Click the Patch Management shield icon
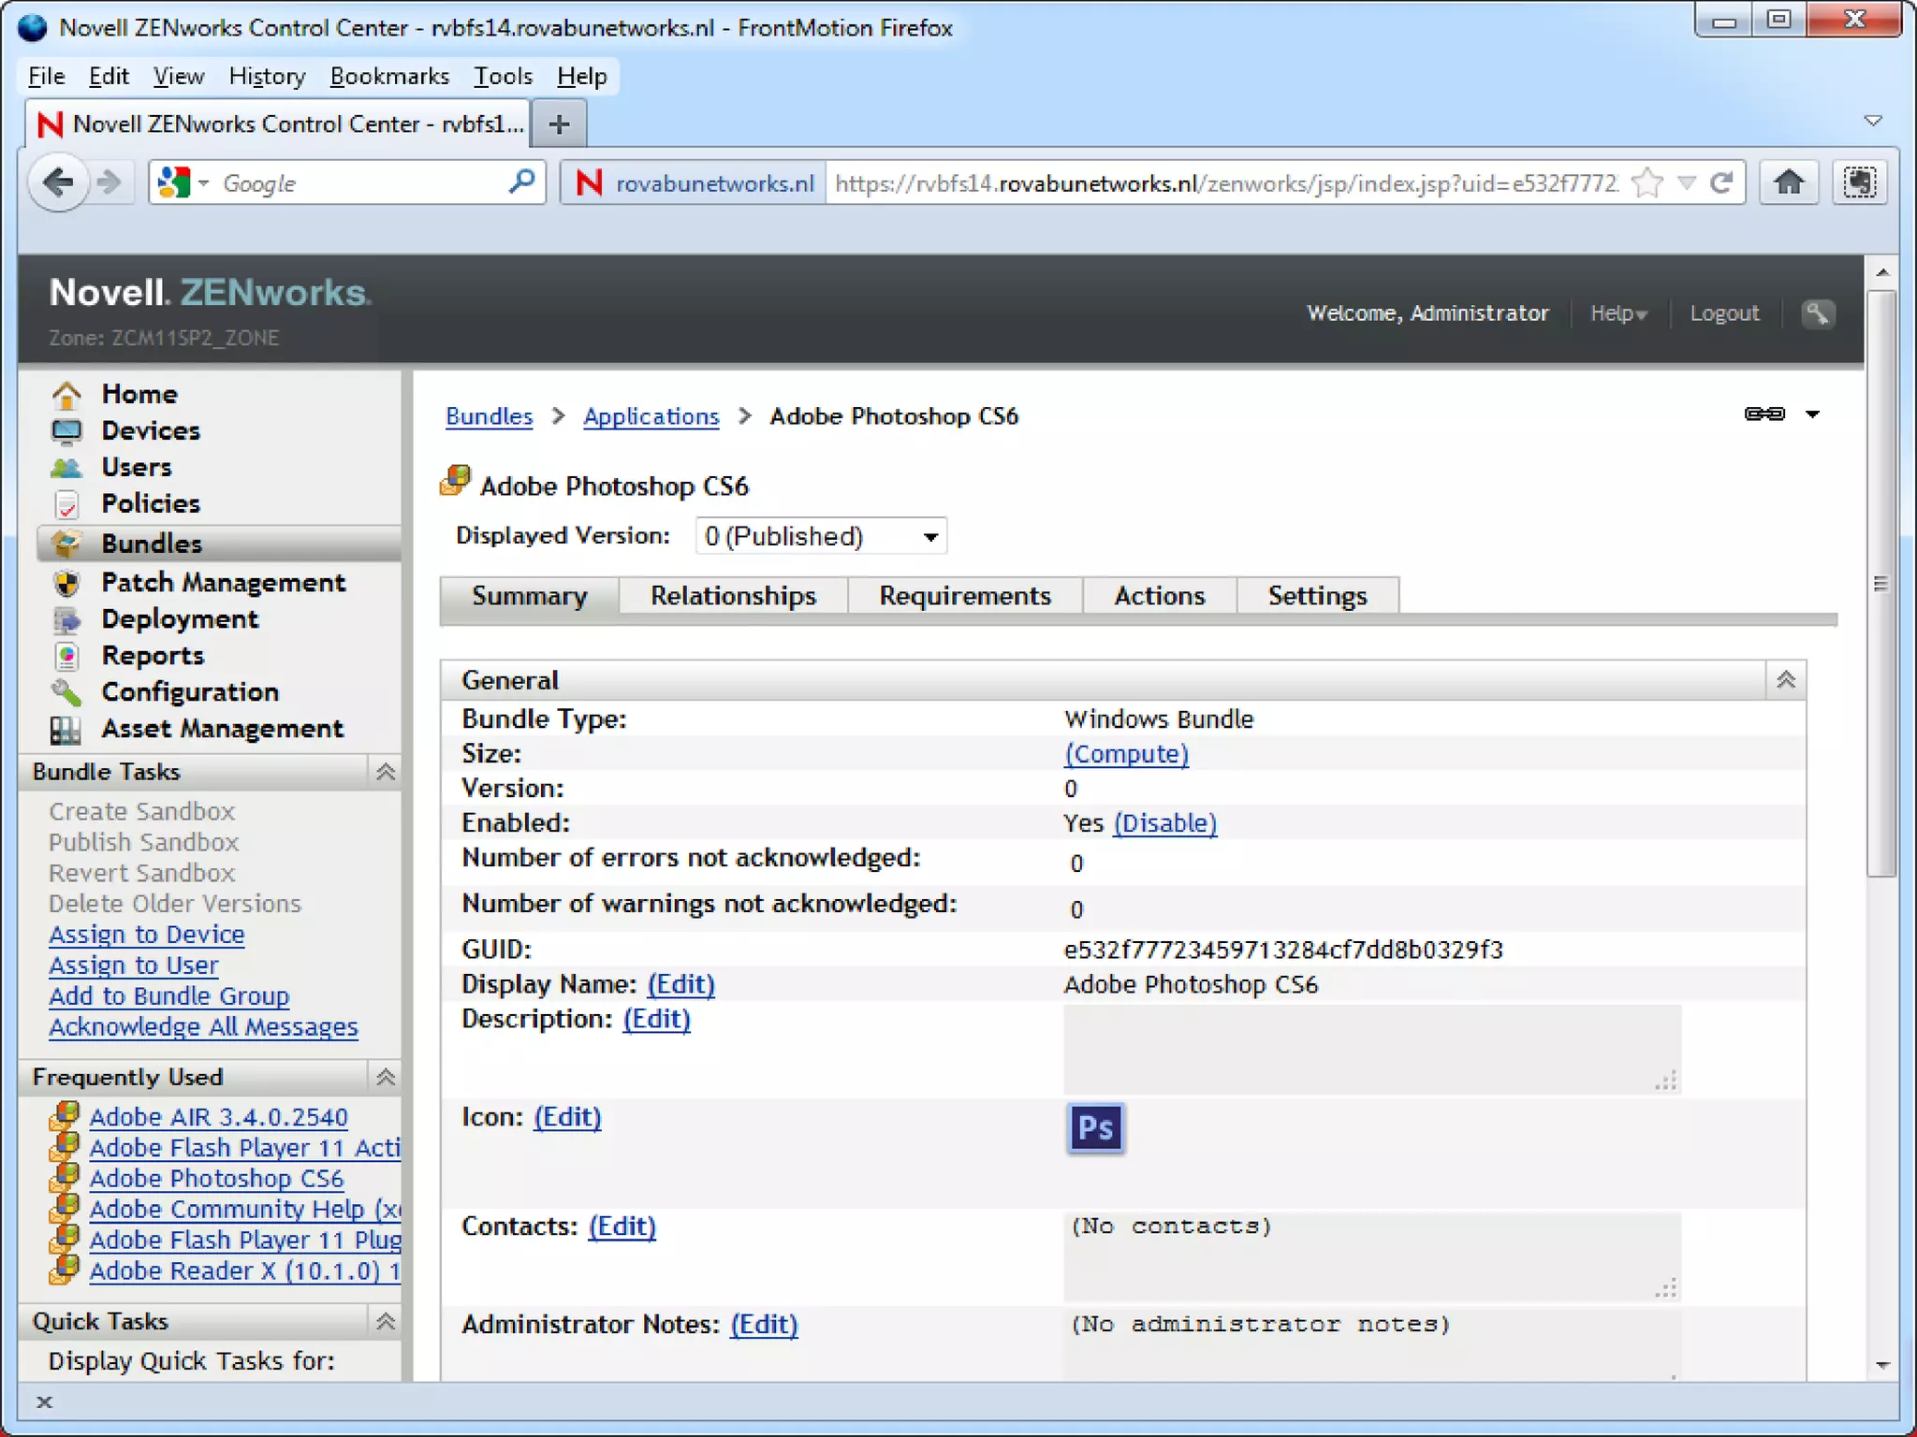The width and height of the screenshot is (1917, 1437). (66, 583)
